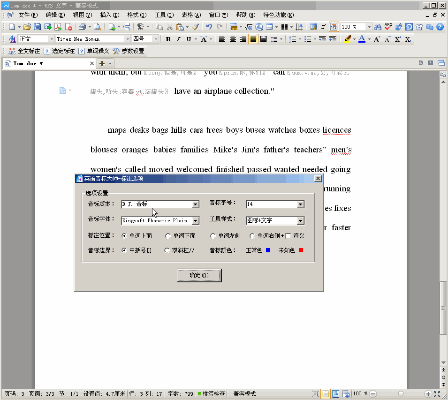Open the 编辑(E) menu

coord(55,15)
